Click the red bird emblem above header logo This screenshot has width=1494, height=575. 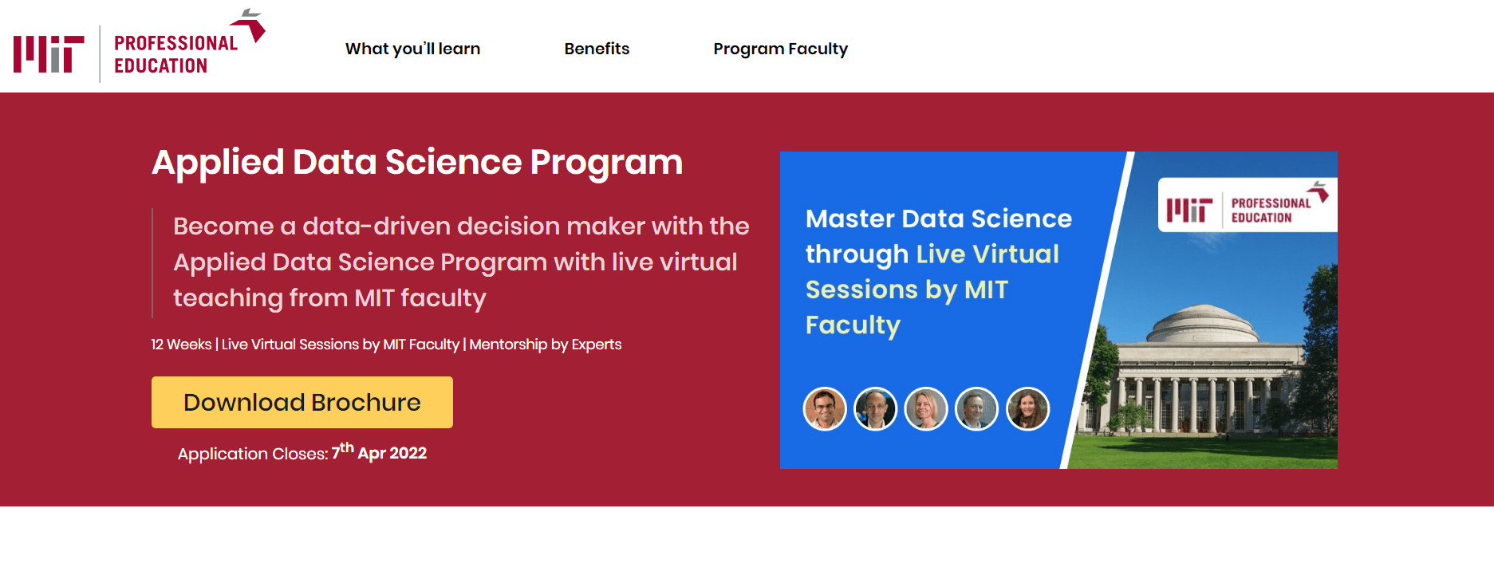point(249,25)
